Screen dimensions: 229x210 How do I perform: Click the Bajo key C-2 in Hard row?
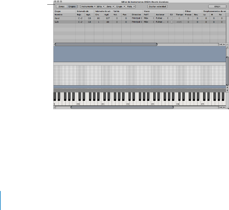80,18
